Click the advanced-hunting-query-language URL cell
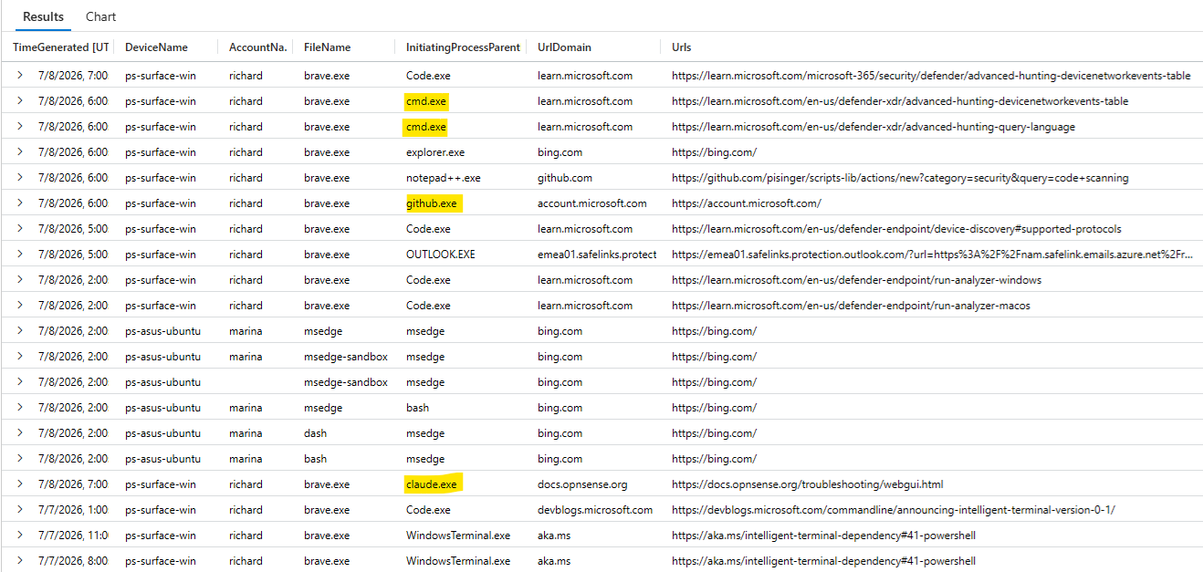Image resolution: width=1203 pixels, height=572 pixels. [x=873, y=127]
